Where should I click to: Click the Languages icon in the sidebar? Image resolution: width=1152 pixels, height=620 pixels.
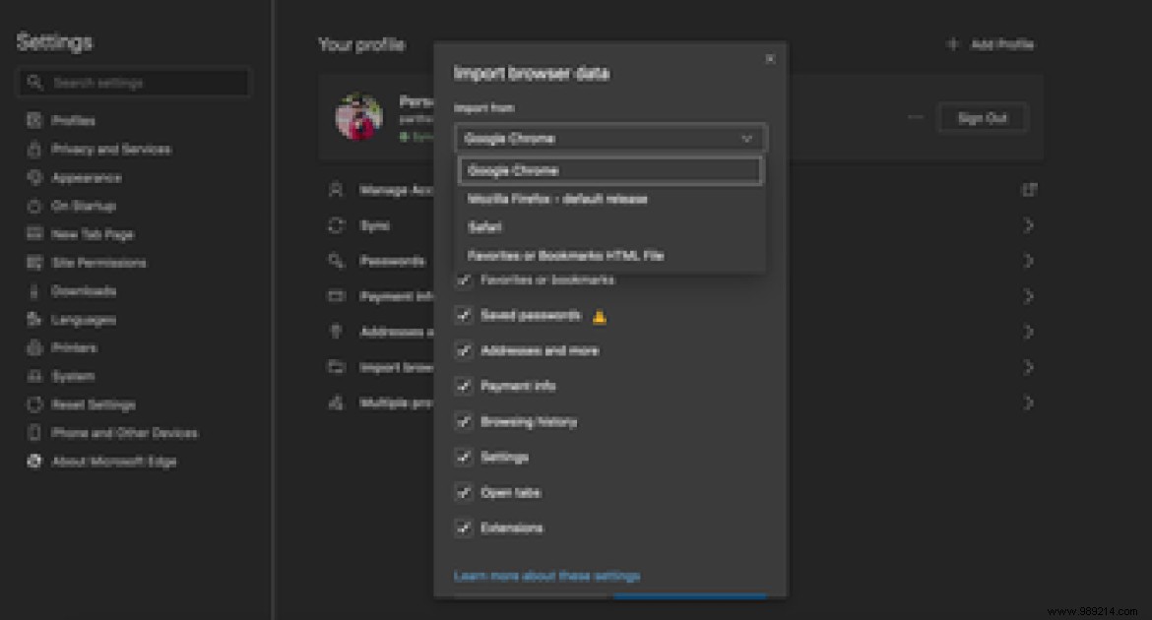click(x=33, y=320)
